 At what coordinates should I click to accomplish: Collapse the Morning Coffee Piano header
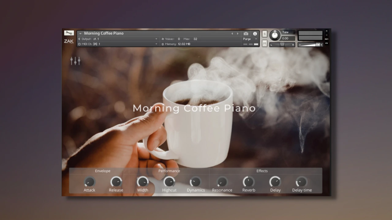[80, 33]
